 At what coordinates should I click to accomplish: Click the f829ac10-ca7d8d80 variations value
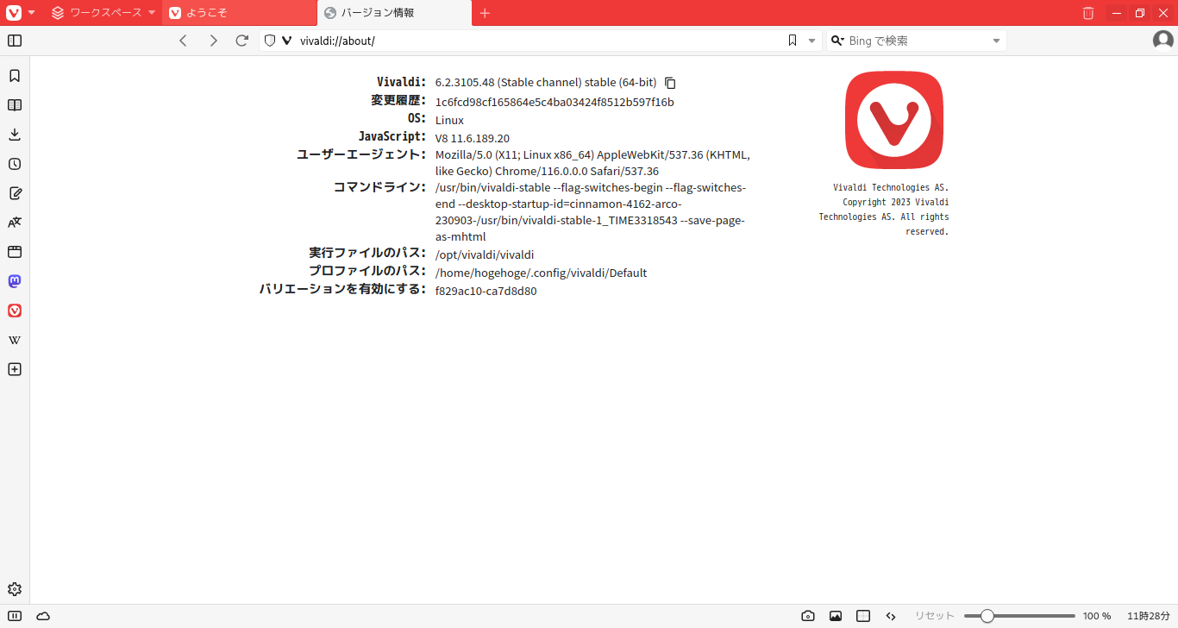[x=486, y=291]
